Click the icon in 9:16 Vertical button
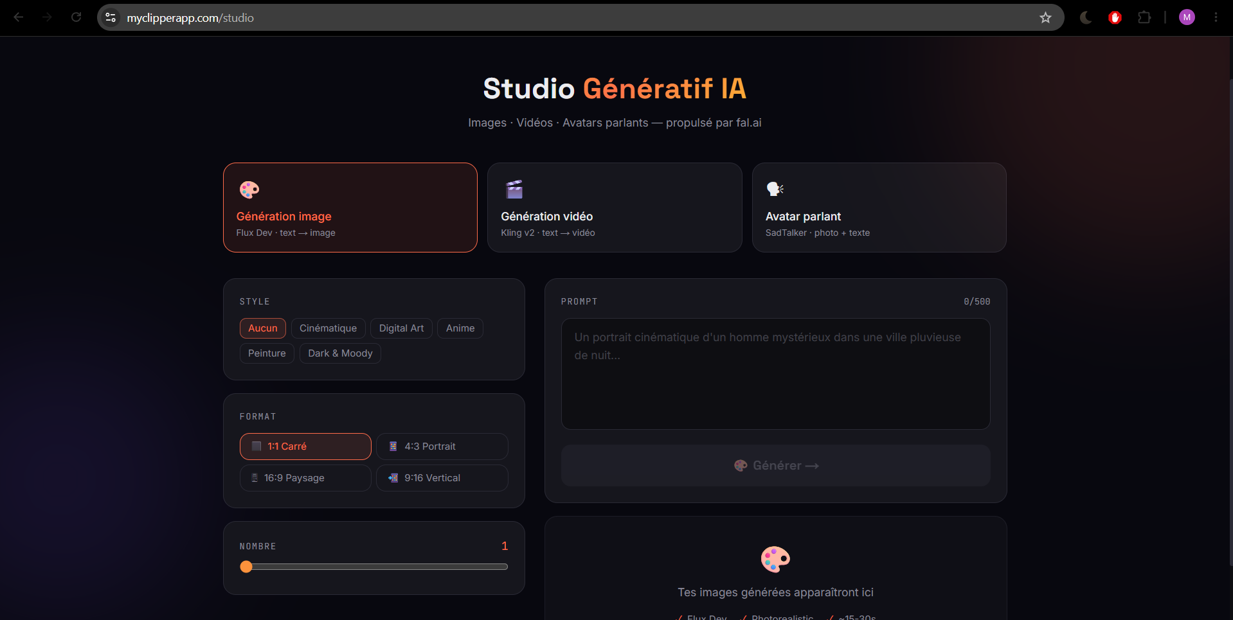 pyautogui.click(x=393, y=477)
